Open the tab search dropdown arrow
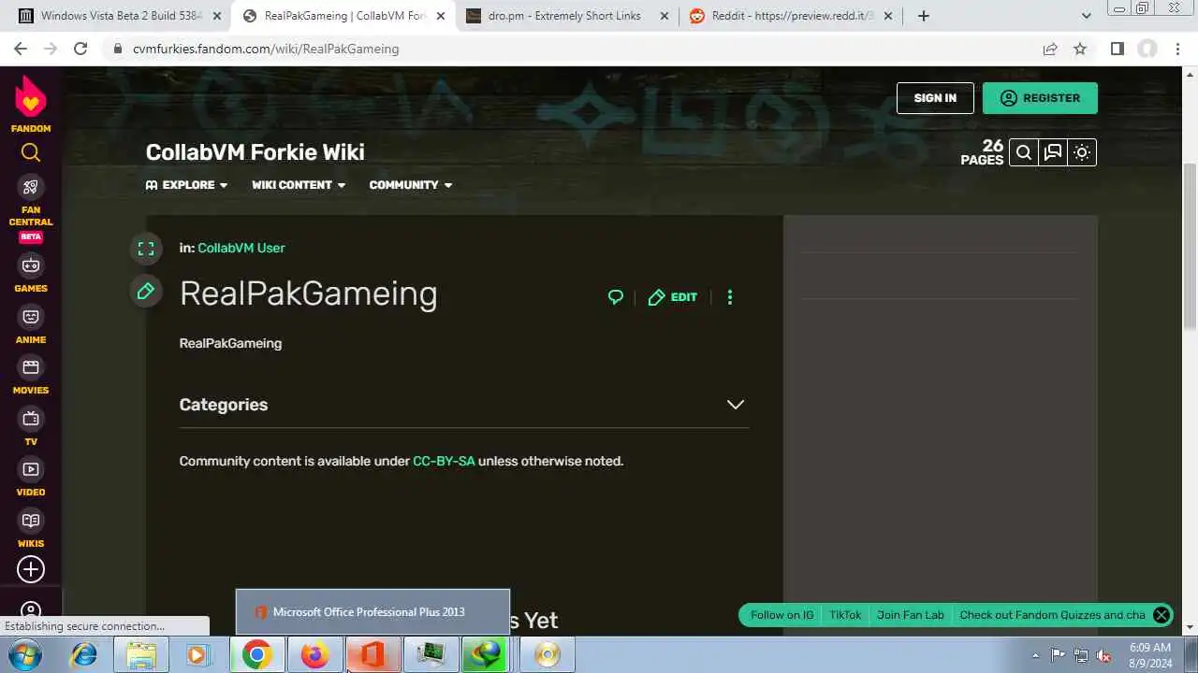The image size is (1198, 673). [1086, 16]
